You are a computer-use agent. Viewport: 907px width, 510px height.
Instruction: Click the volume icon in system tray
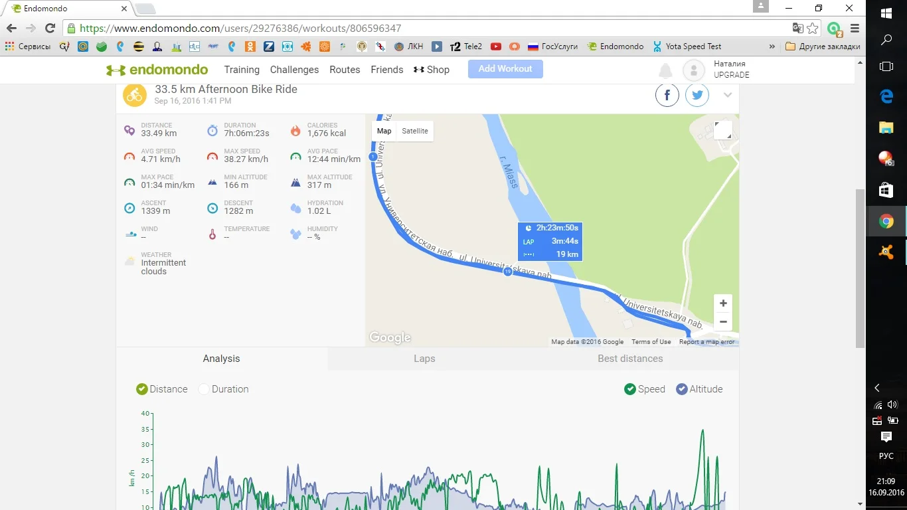(x=893, y=405)
